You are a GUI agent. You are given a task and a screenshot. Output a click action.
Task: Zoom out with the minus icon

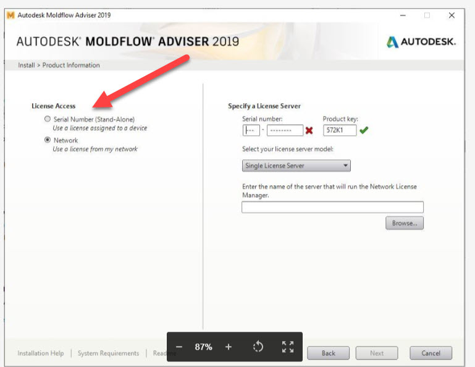click(179, 347)
